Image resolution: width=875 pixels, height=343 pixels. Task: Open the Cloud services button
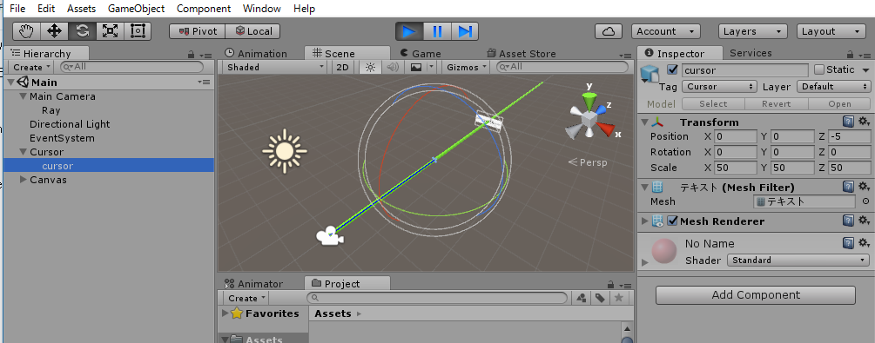coord(609,31)
